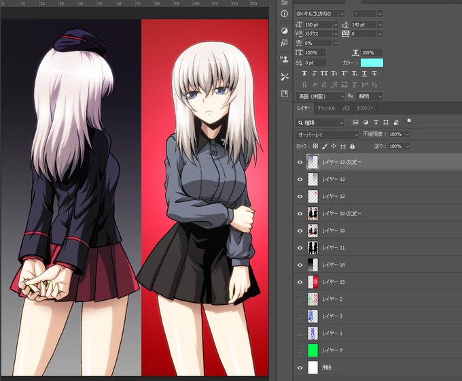
Task: Filter layers by shape layers icon
Action: (x=386, y=122)
